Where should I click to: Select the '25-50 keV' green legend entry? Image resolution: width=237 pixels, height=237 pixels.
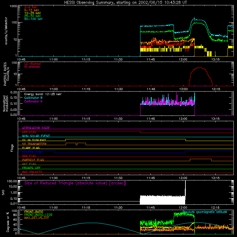point(33,16)
